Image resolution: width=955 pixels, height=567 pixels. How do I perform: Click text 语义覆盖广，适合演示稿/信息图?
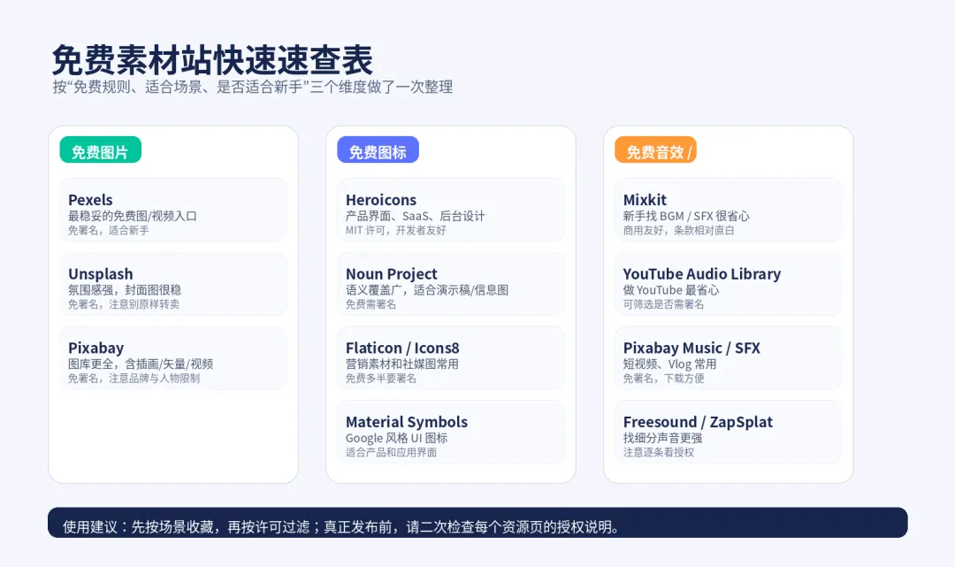(427, 290)
